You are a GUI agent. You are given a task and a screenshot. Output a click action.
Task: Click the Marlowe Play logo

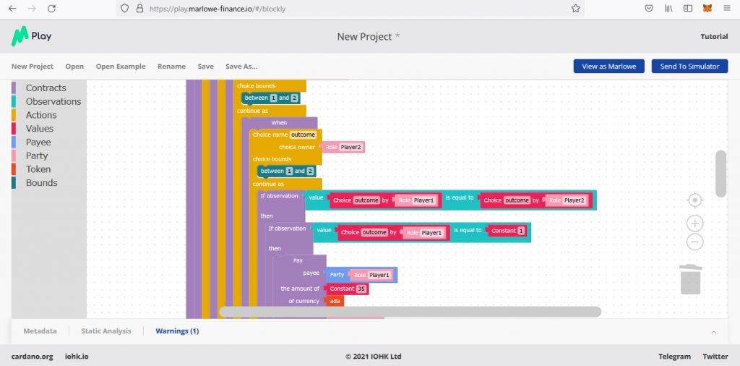pyautogui.click(x=31, y=36)
